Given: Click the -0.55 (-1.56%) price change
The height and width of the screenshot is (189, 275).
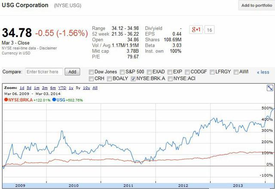Looking at the screenshot, I should [x=61, y=33].
